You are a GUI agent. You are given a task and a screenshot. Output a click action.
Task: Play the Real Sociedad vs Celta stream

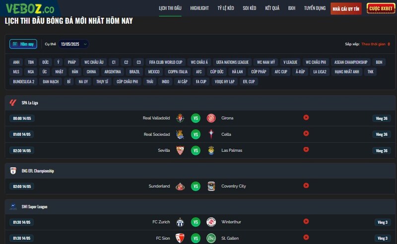pos(306,133)
